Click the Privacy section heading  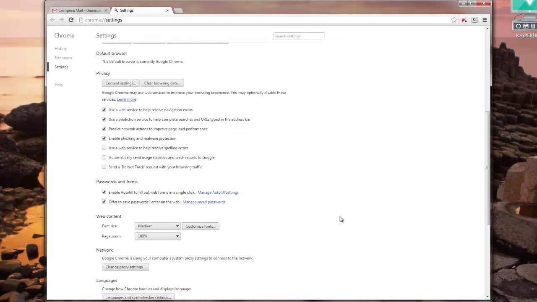point(103,73)
